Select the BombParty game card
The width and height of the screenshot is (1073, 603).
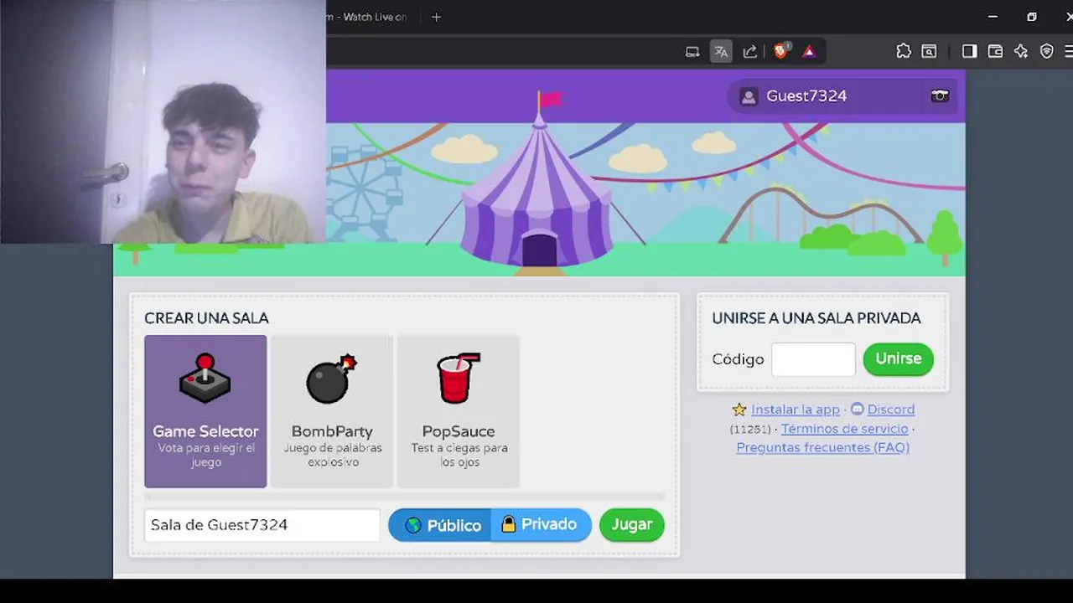tap(332, 411)
